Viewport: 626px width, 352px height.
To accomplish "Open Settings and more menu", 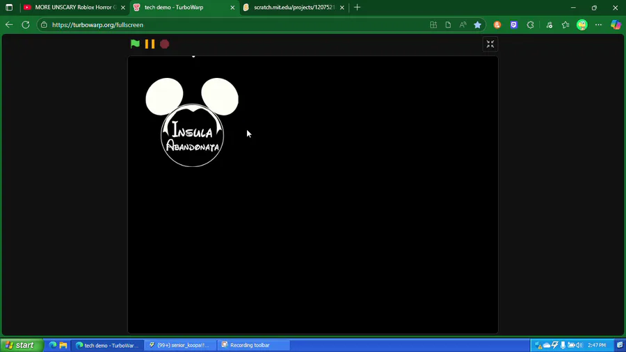I will [598, 25].
